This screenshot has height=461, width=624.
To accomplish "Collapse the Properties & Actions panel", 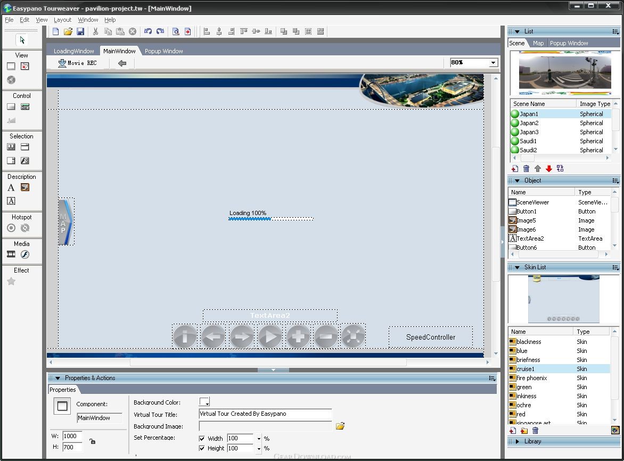I will click(x=58, y=378).
